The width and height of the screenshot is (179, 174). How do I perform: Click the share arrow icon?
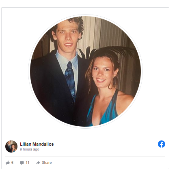[38, 163]
